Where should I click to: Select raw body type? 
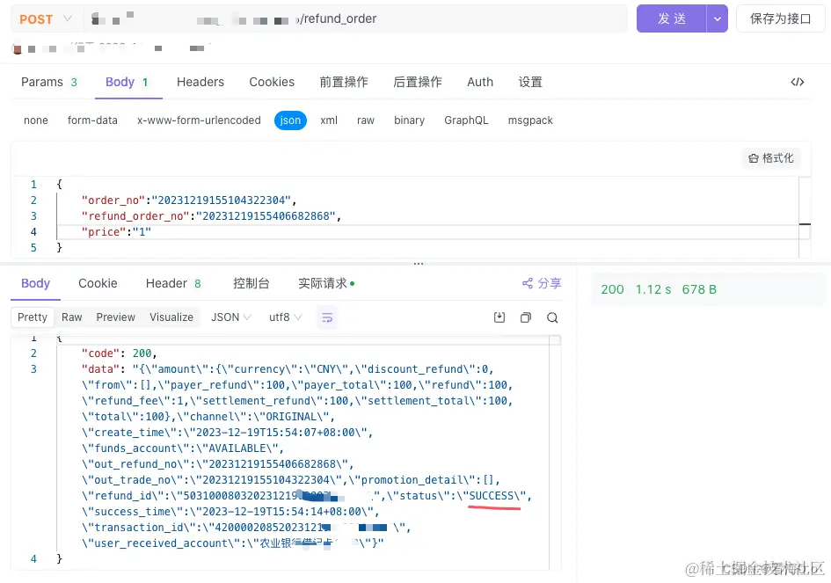(x=366, y=120)
